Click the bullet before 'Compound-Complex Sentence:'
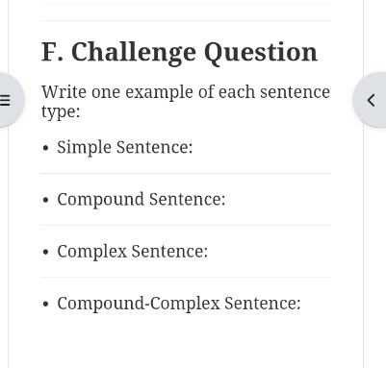Image resolution: width=386 pixels, height=368 pixels. 45,304
